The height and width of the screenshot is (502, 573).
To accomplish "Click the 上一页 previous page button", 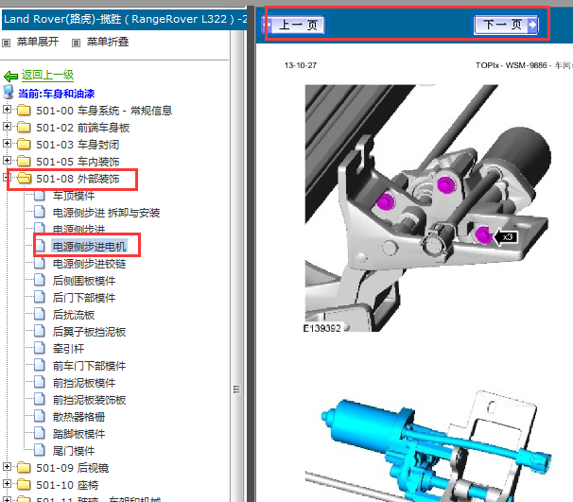I will (x=293, y=25).
